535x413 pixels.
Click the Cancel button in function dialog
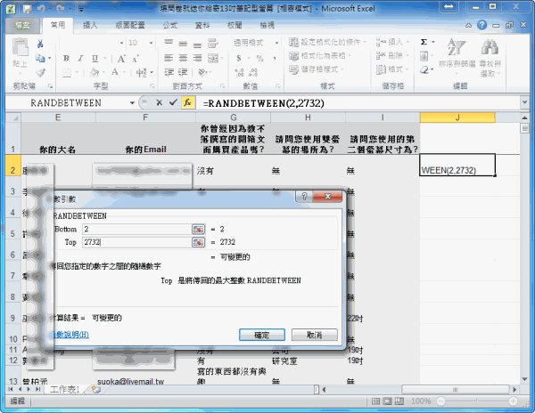[x=314, y=335]
